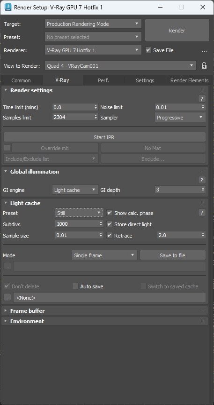Toggle the Retrace checkbox
214x405 pixels.
(110, 235)
